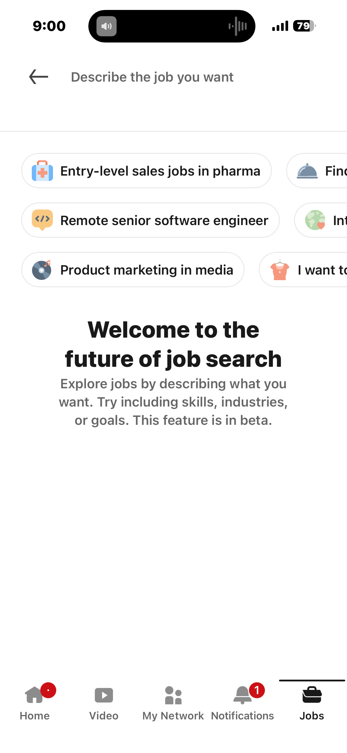Select "Product marketing in media" suggestion
This screenshot has height=753, width=347.
(147, 270)
